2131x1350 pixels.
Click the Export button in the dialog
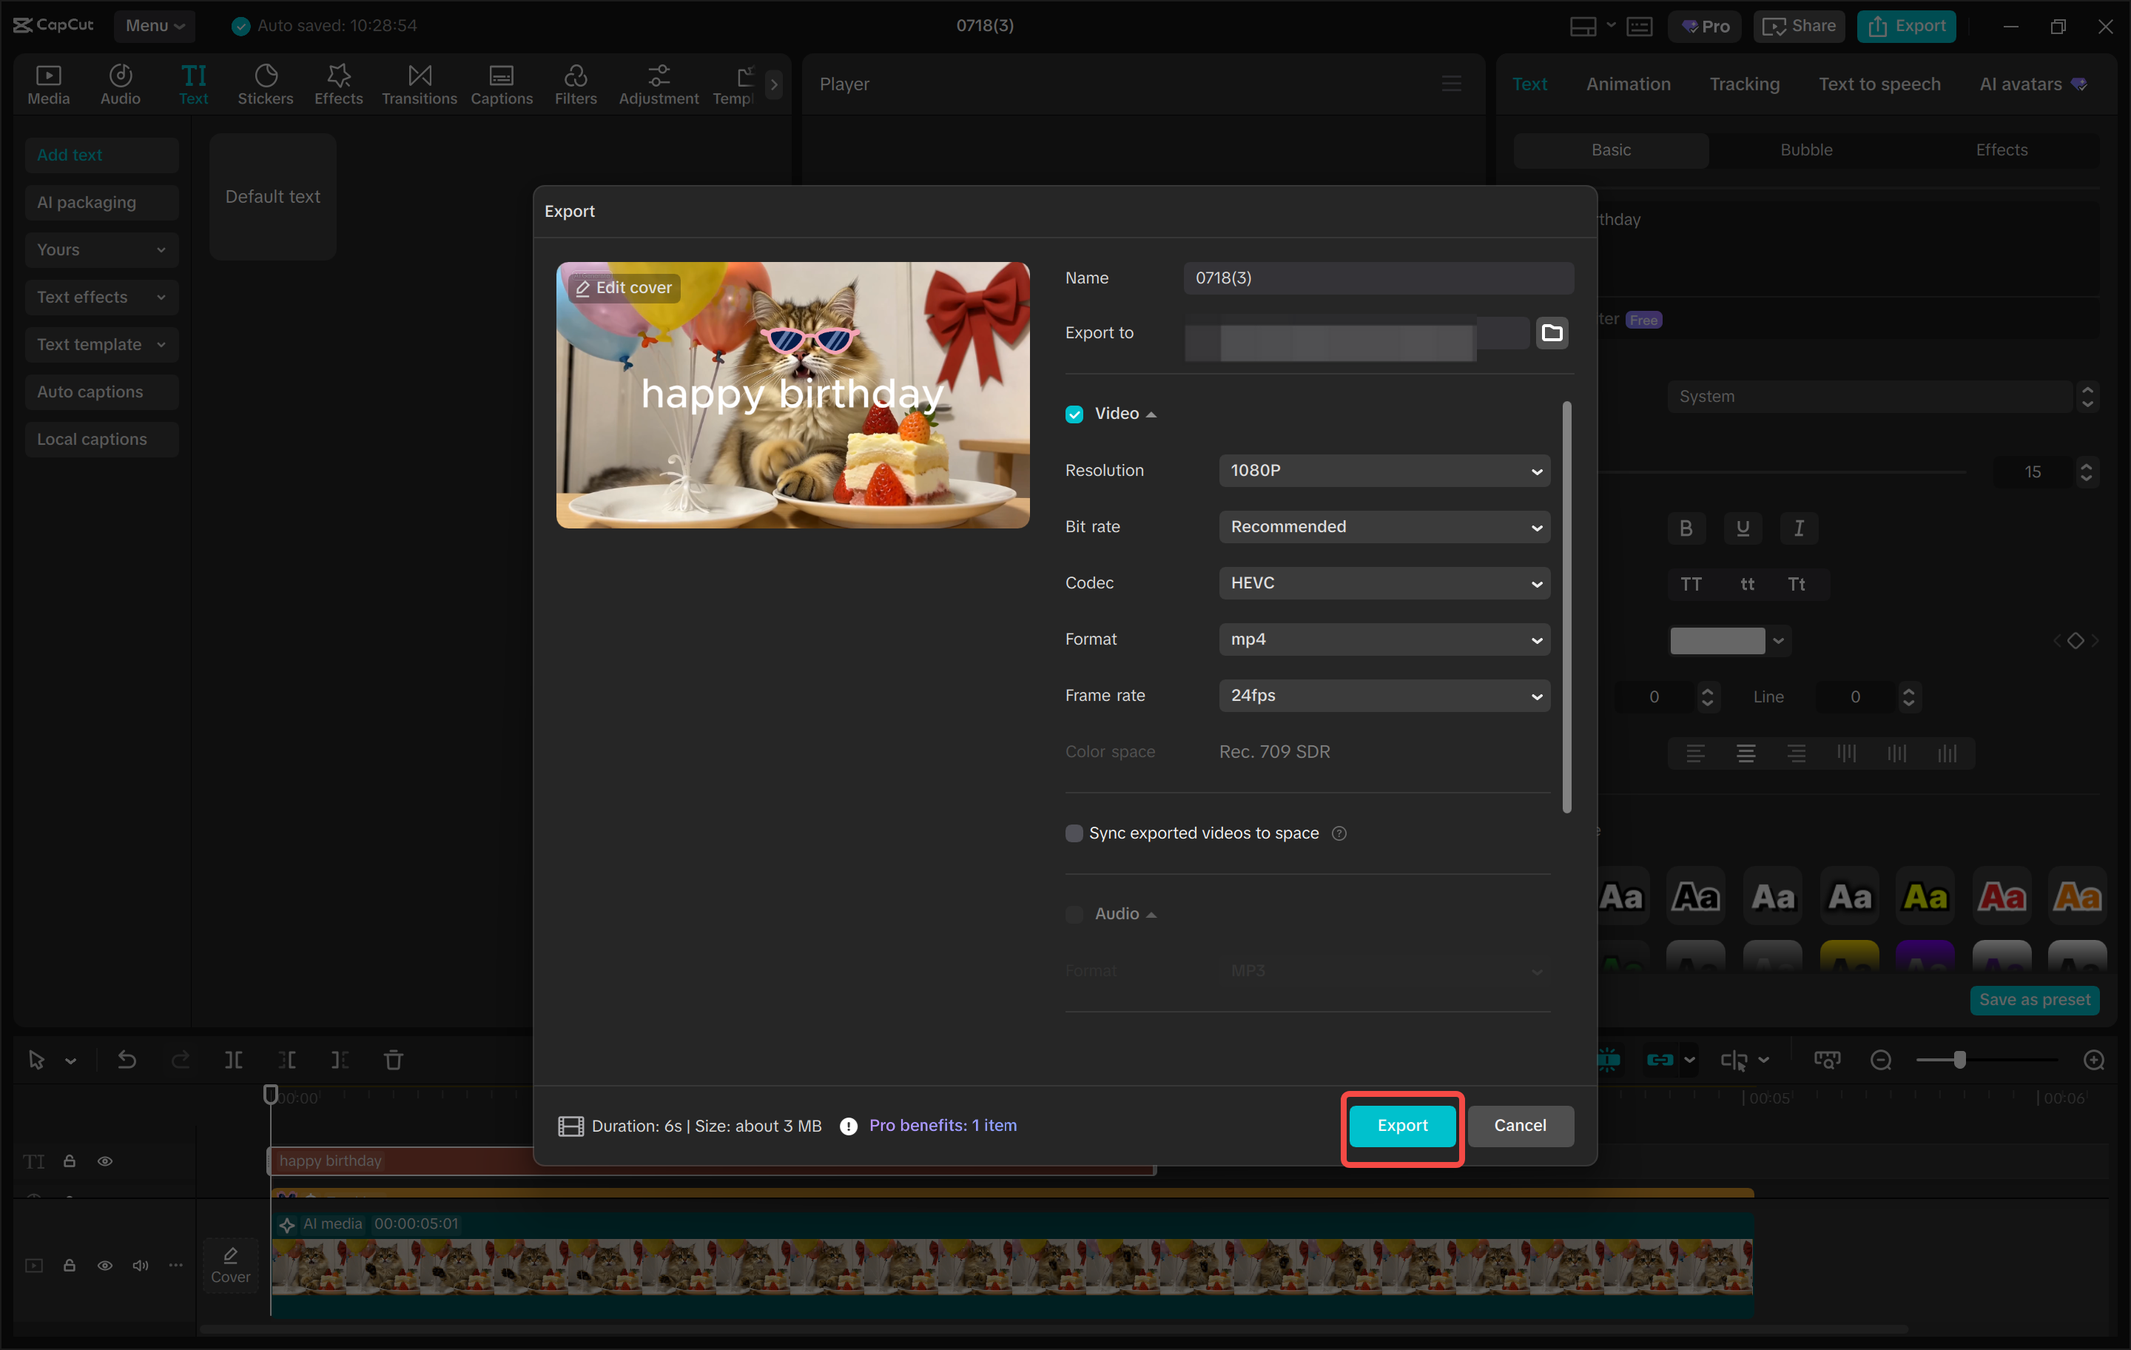1401,1125
